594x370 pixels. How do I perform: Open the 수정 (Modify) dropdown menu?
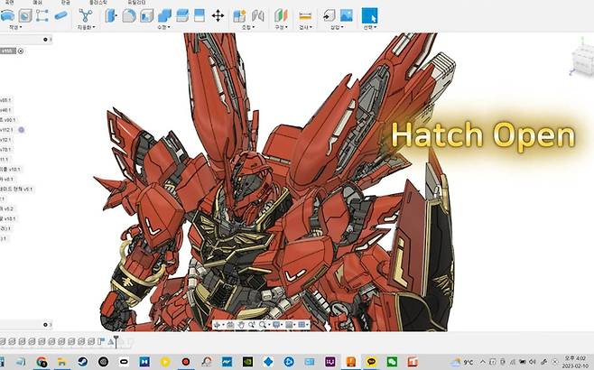165,27
